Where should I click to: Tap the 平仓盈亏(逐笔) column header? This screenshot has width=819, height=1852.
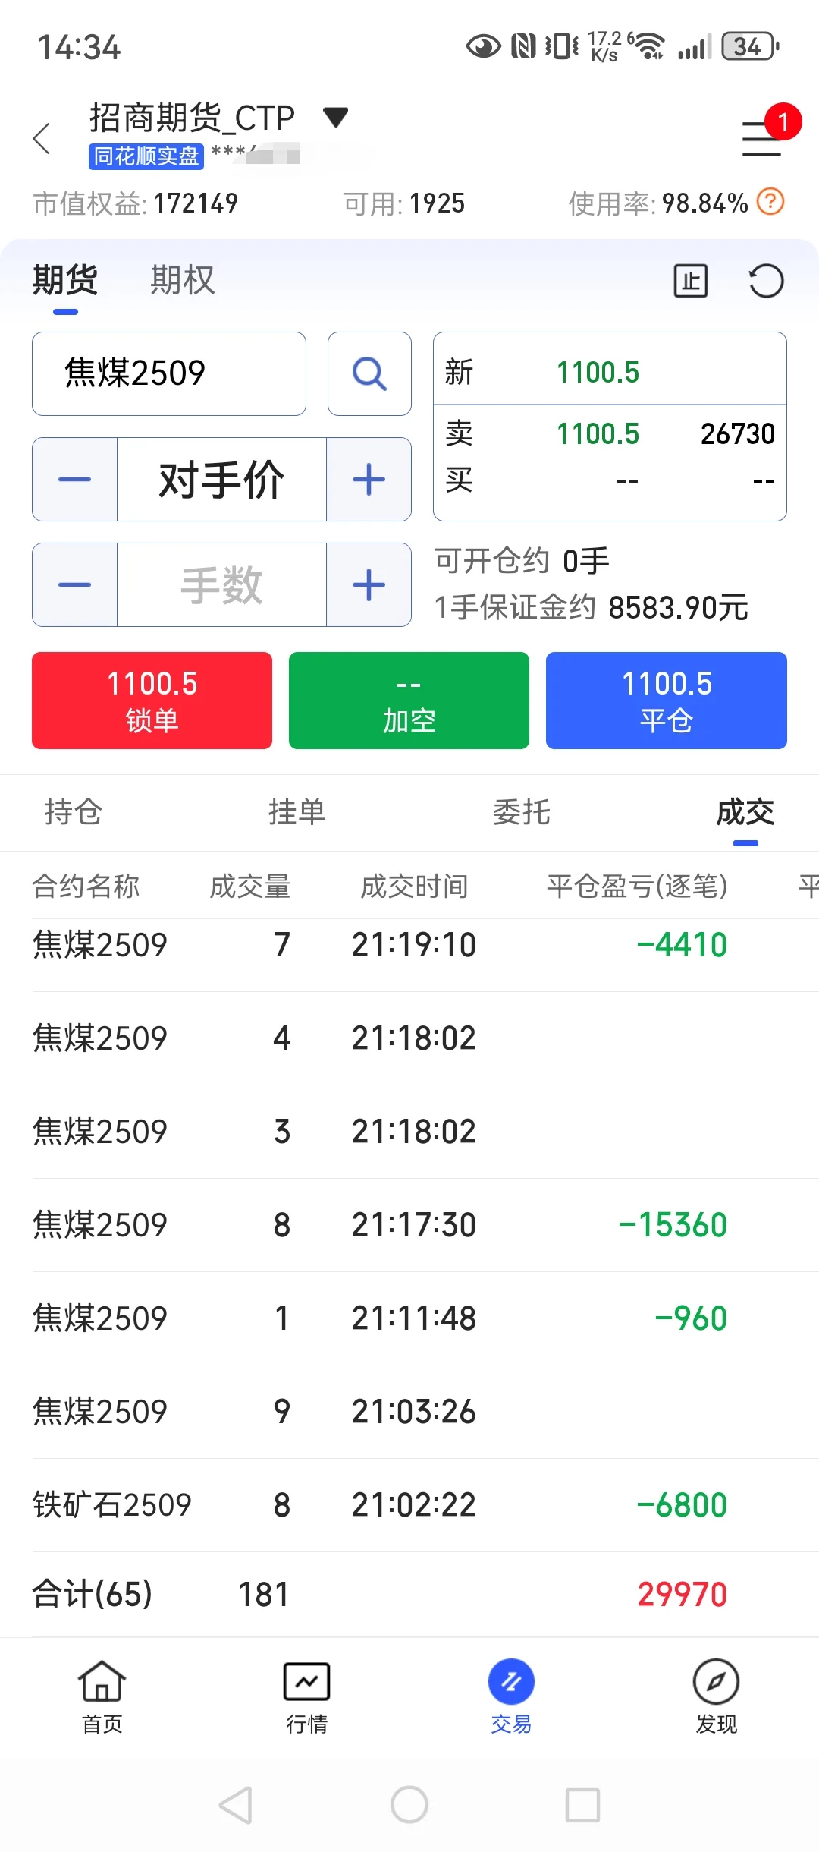pos(637,886)
